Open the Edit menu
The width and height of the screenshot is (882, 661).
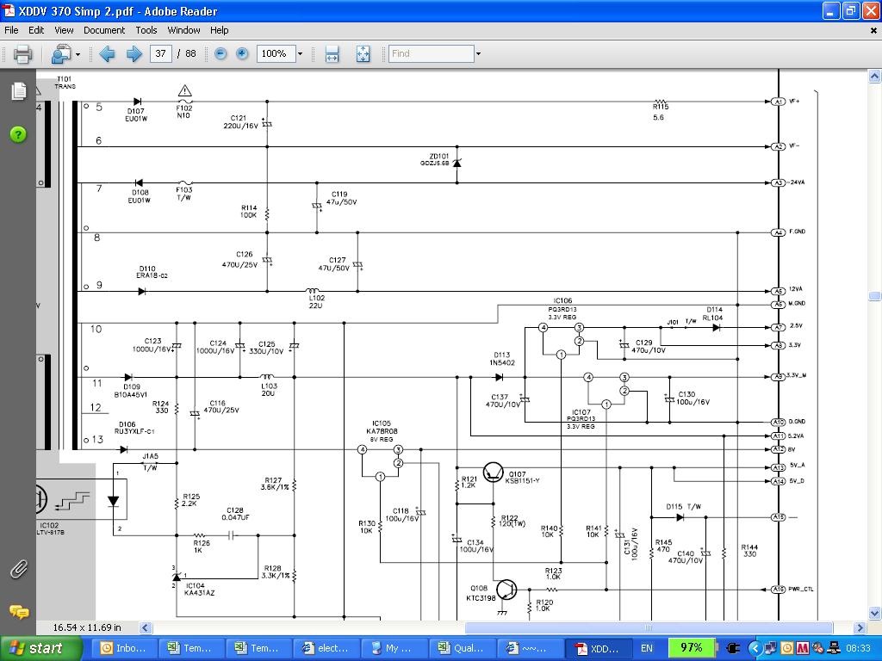click(x=36, y=30)
